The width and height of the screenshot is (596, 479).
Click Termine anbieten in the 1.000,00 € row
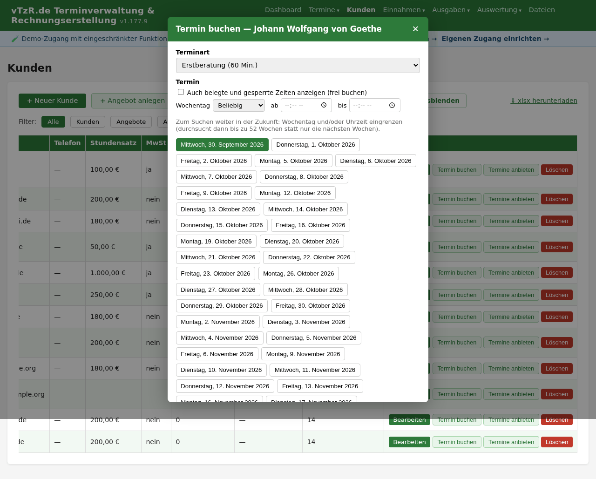click(511, 273)
